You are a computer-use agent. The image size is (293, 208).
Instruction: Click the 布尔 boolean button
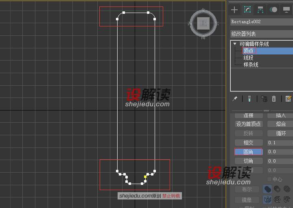247,189
